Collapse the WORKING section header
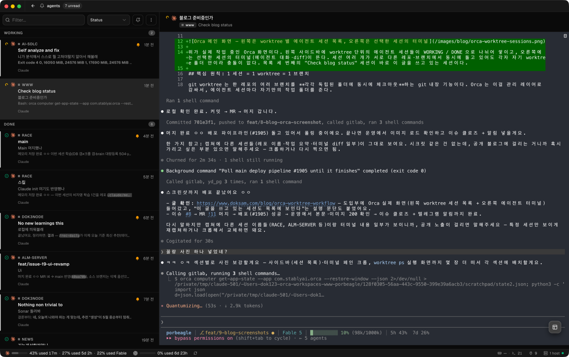 pos(80,33)
